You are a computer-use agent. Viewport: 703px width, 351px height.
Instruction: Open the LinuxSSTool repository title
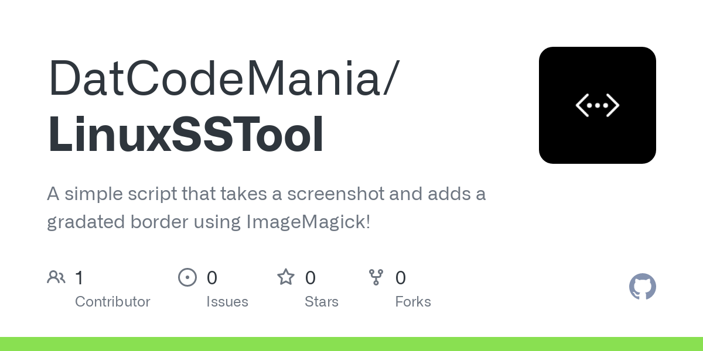(x=186, y=135)
